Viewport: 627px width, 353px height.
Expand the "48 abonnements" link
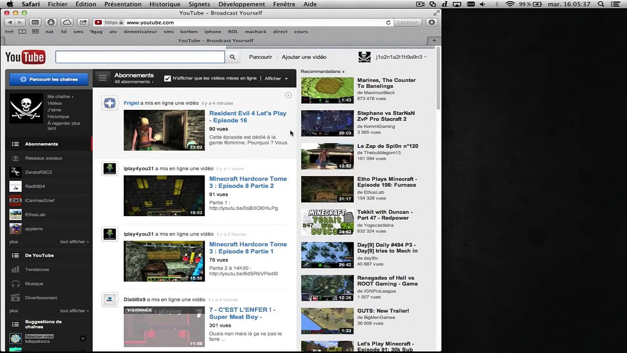[x=134, y=82]
